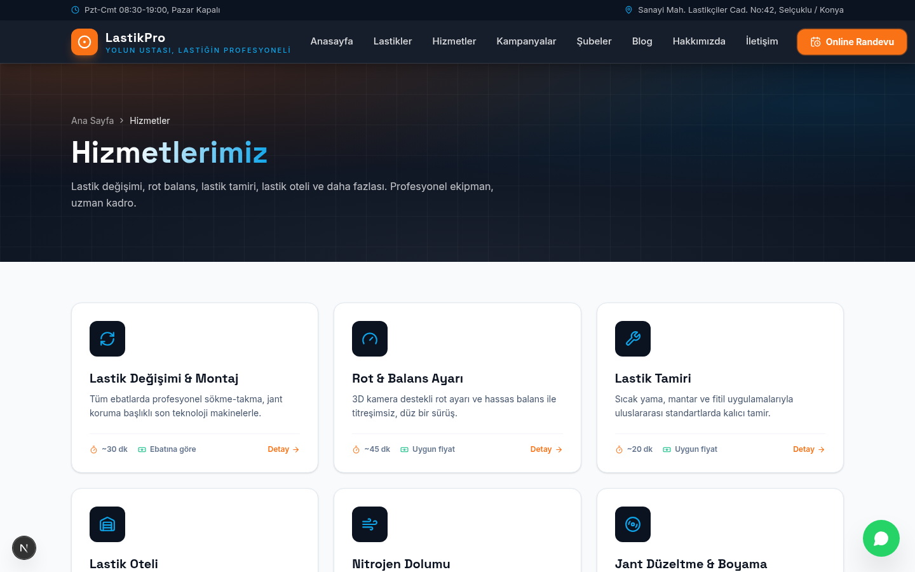Click the Lastik Oteli warehouse icon
The image size is (915, 572).
(107, 524)
